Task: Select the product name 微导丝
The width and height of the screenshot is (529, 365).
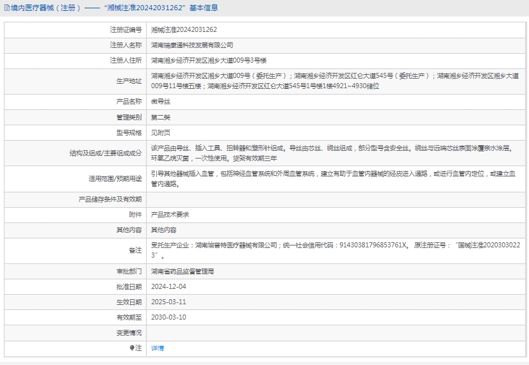Action: pos(161,102)
